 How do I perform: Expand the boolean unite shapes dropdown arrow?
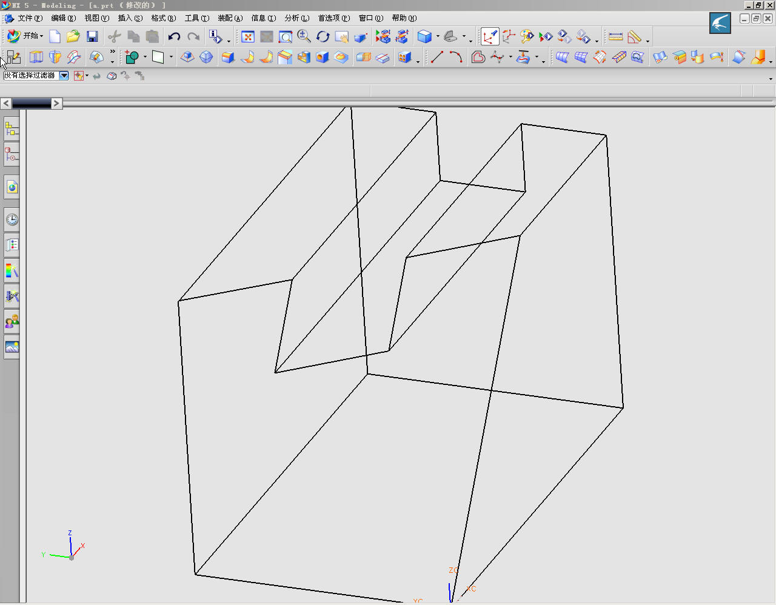point(145,57)
